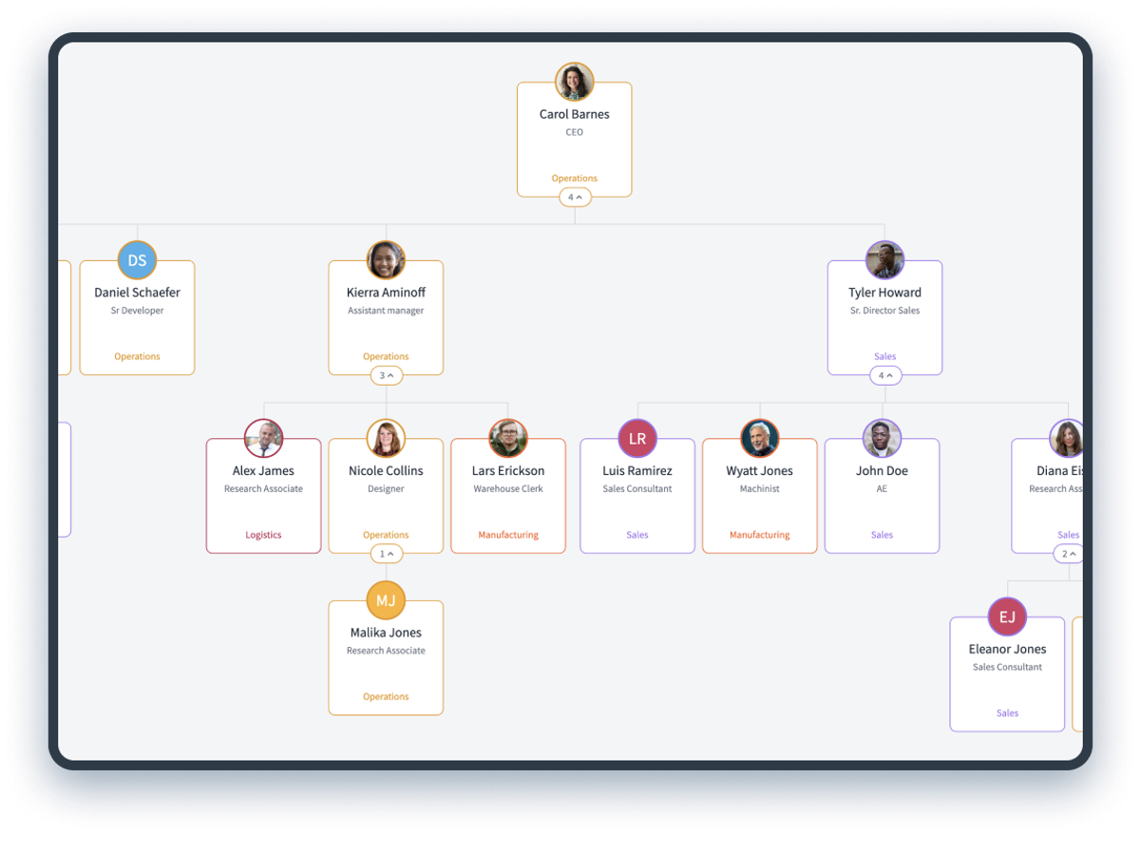
Task: Collapse Tyler Howard's four reports
Action: 885,375
